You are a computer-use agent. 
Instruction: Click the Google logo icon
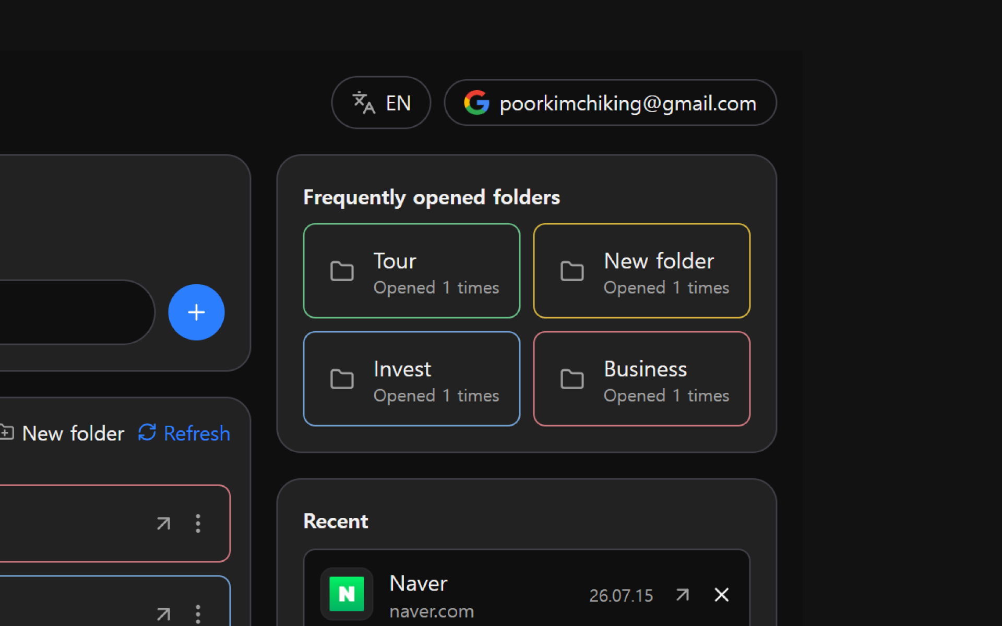click(476, 103)
